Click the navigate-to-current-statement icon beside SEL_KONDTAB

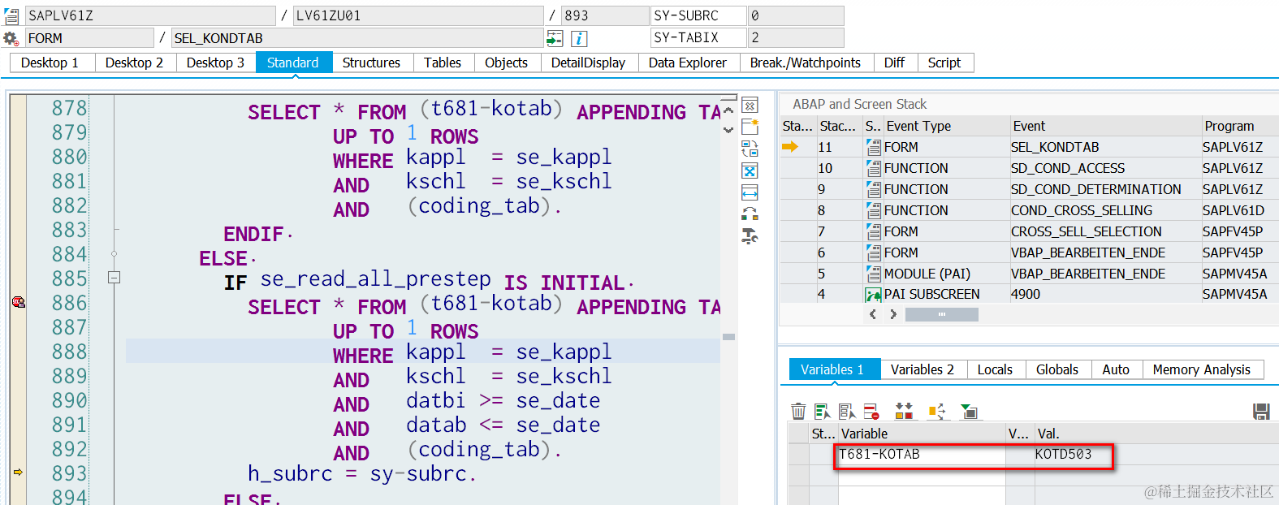click(555, 38)
